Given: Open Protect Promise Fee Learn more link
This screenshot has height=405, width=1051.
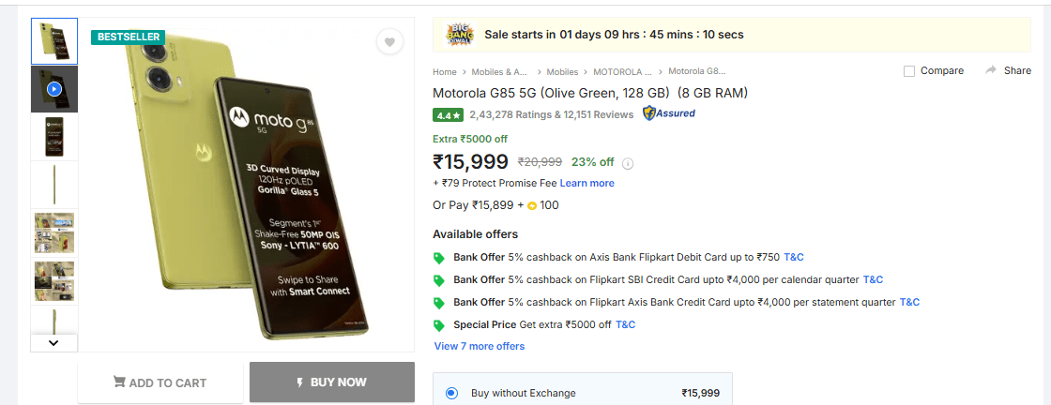Looking at the screenshot, I should tap(586, 183).
